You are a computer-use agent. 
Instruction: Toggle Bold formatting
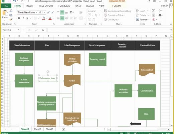19,18
